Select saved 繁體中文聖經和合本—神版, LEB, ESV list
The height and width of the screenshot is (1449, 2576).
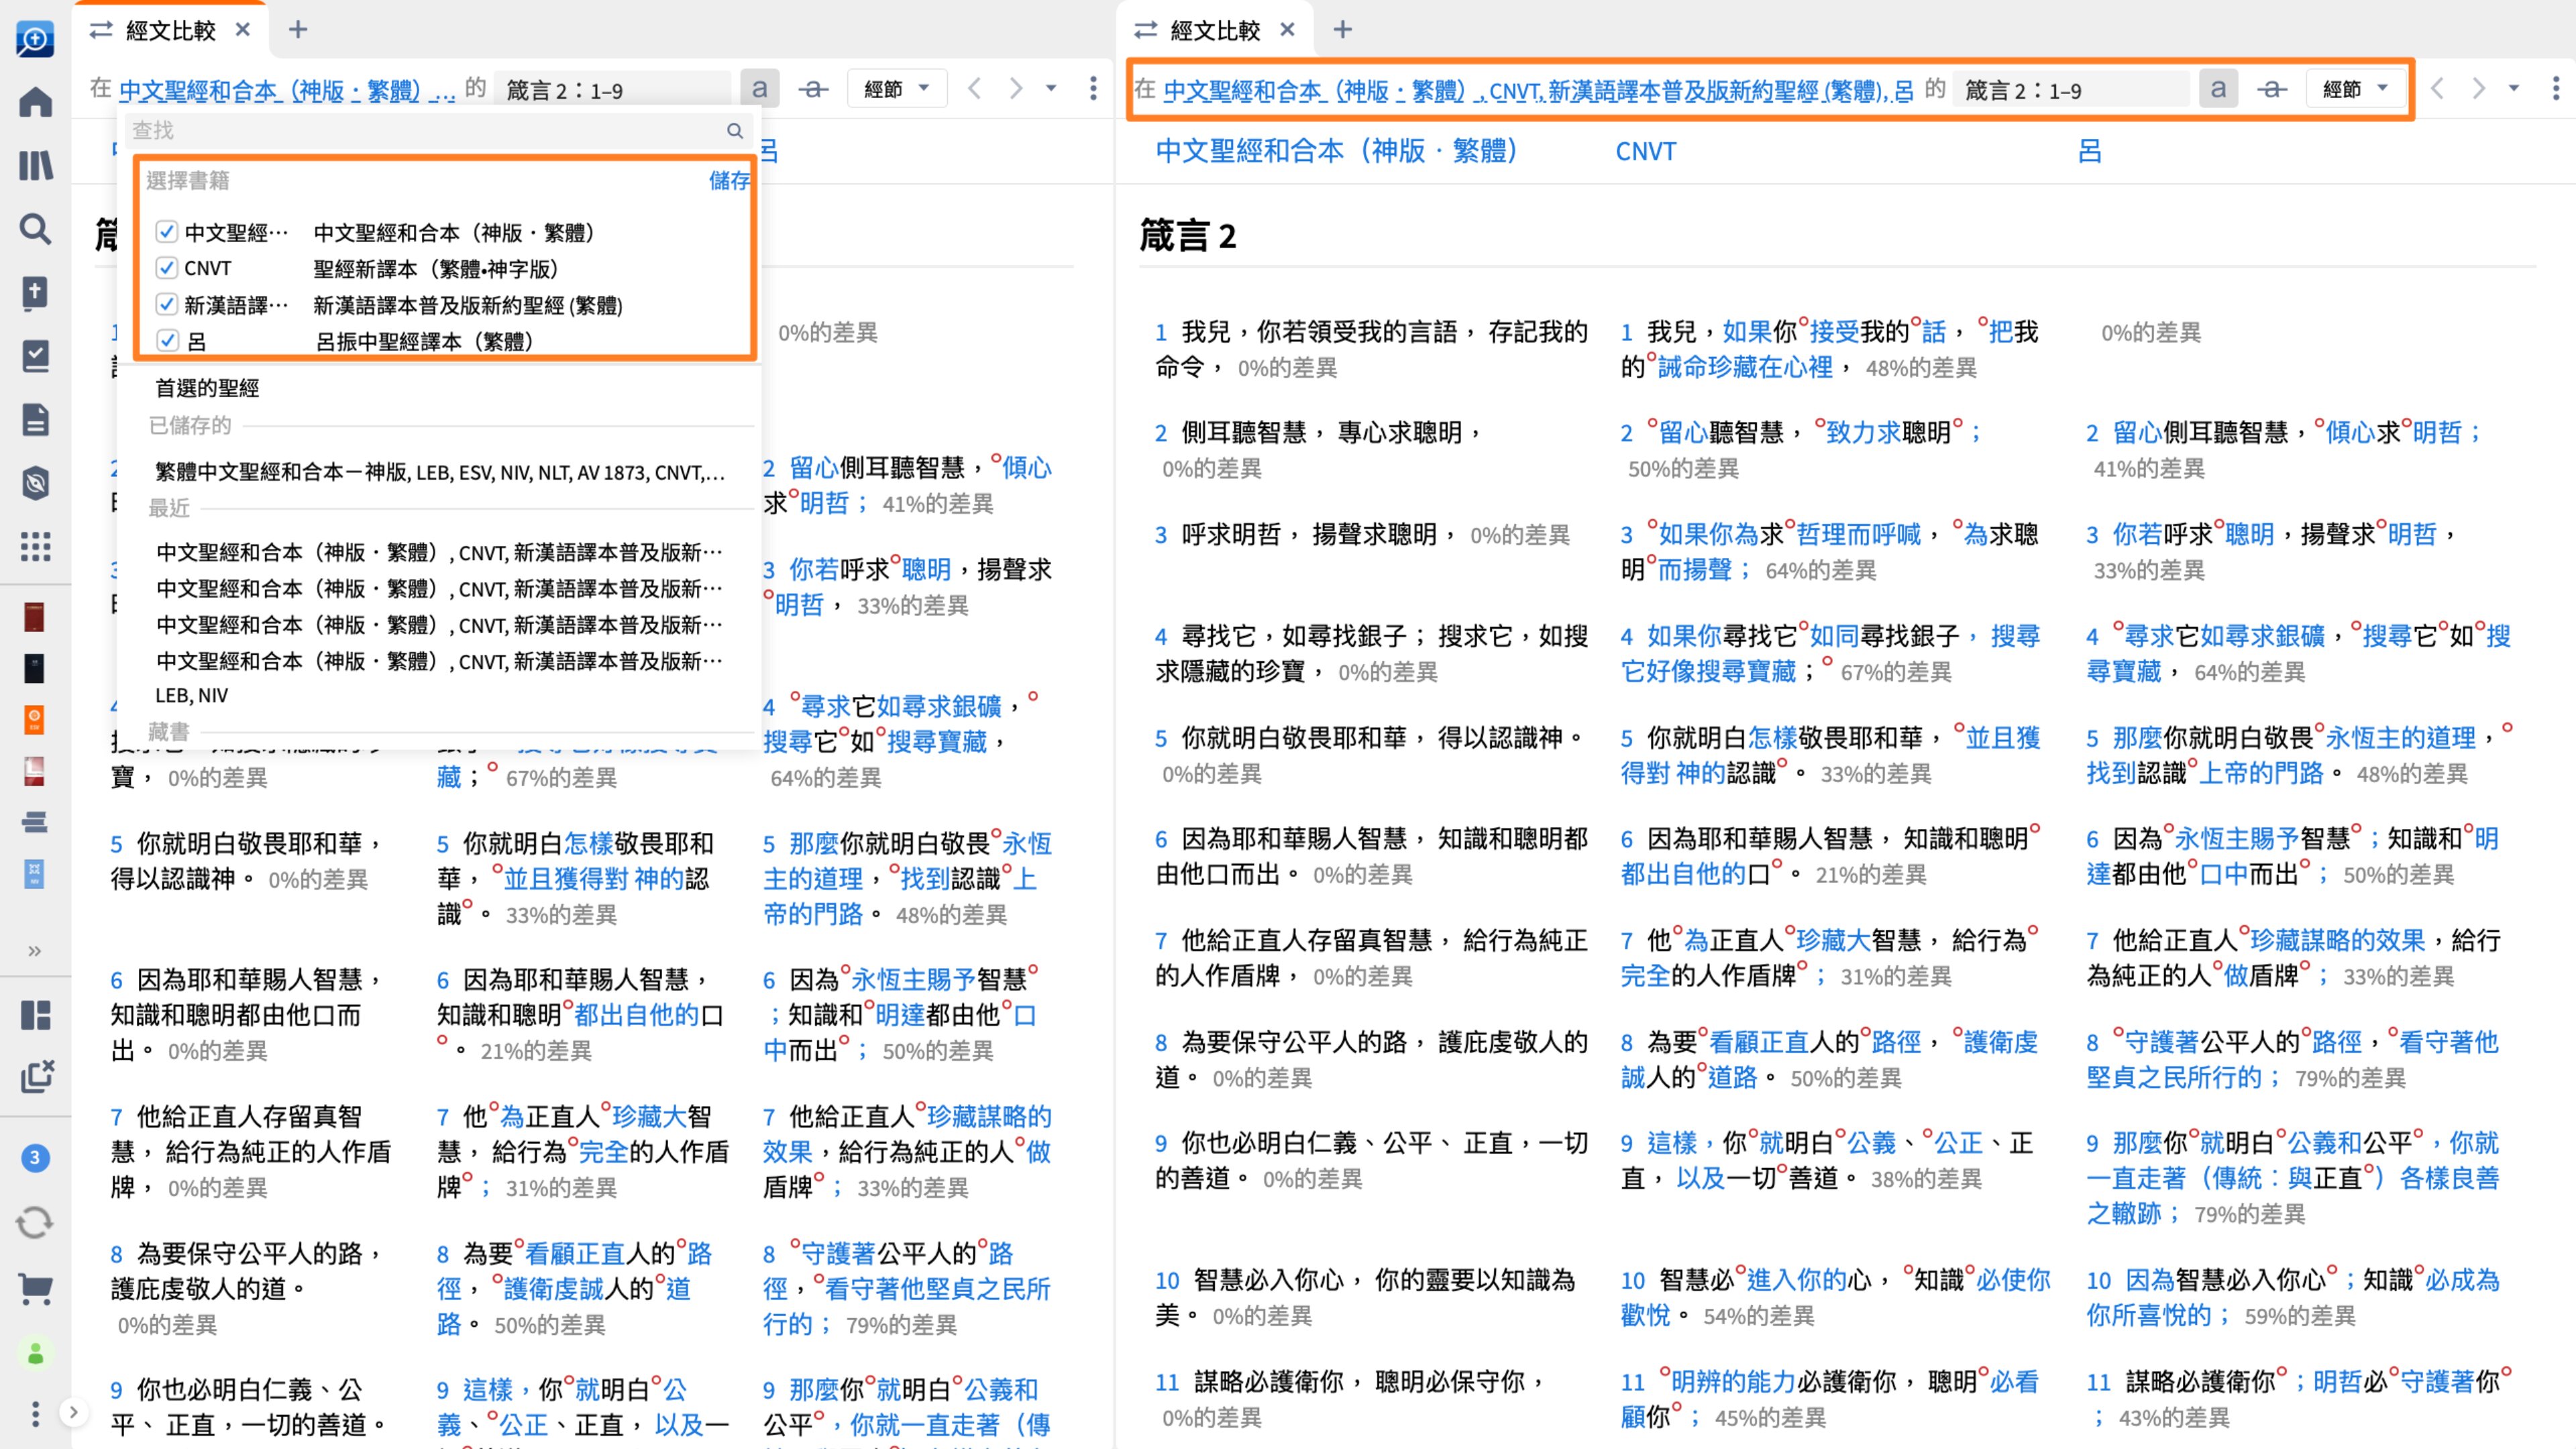tap(439, 472)
